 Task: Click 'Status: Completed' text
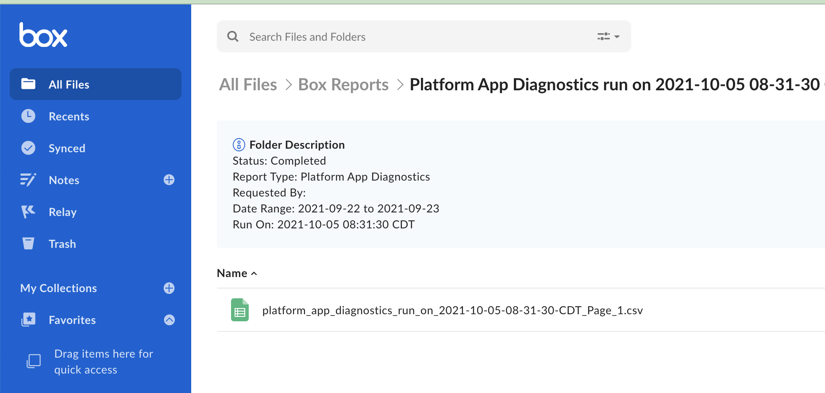279,161
